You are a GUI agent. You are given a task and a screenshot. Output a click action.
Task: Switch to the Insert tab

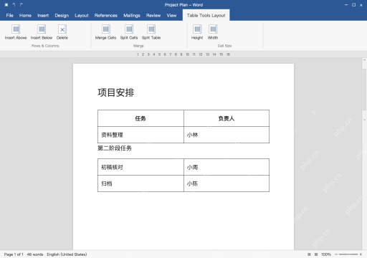point(43,16)
